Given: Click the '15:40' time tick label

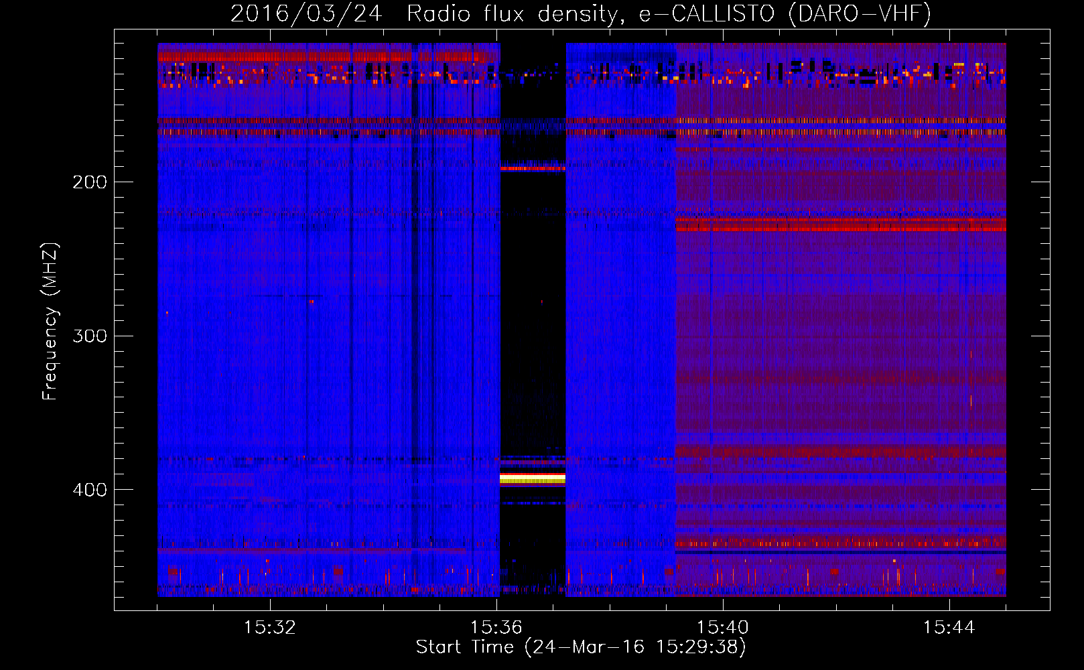Looking at the screenshot, I should [722, 628].
